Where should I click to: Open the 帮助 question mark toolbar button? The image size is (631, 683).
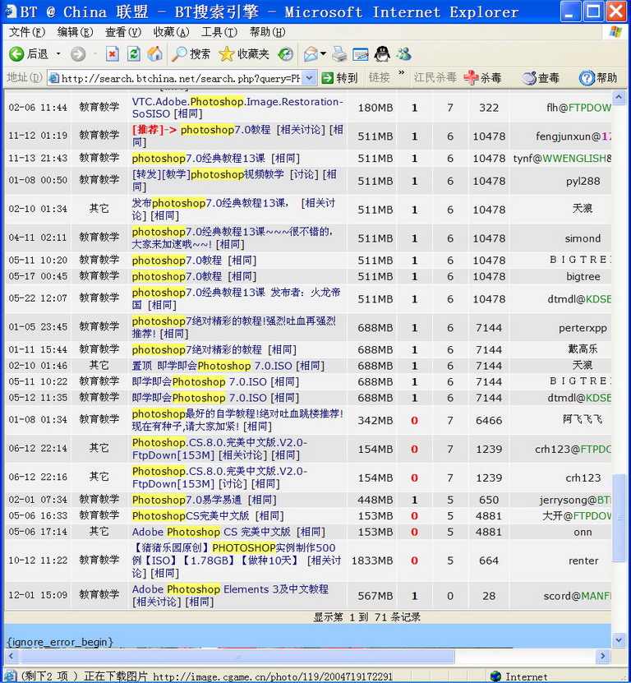[x=598, y=78]
